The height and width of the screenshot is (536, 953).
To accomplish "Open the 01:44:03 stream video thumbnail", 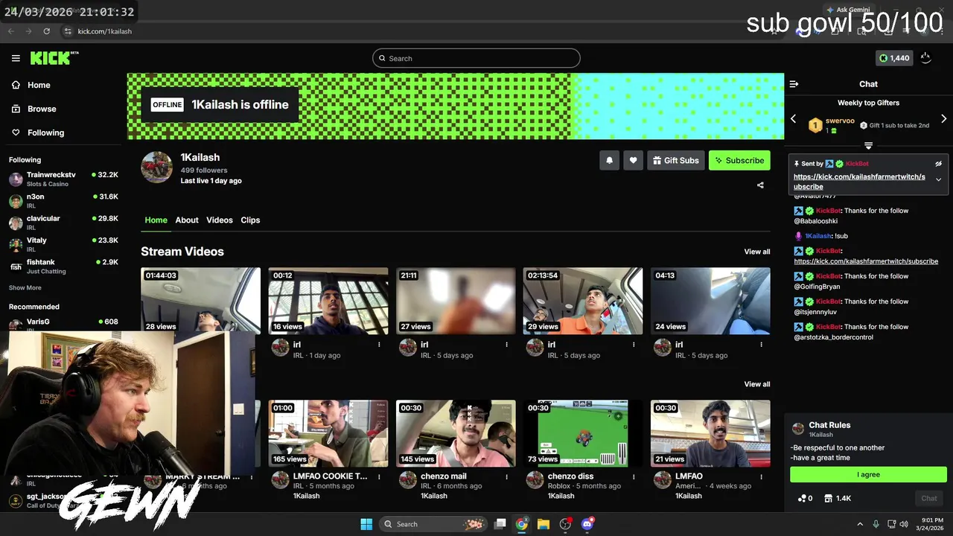I will 200,301.
